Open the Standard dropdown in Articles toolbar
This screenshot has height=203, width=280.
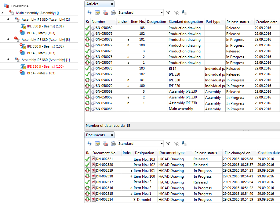click(x=162, y=12)
